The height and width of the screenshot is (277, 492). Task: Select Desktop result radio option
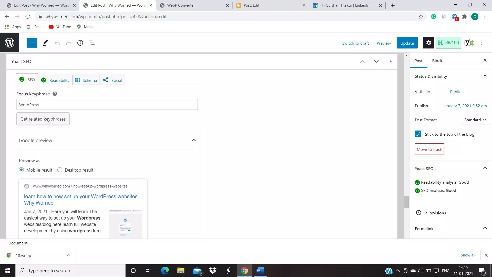point(60,170)
